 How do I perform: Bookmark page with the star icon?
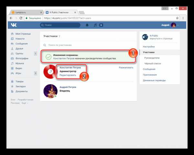(x=177, y=18)
